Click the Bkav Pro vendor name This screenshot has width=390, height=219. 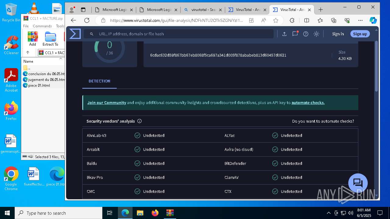pyautogui.click(x=95, y=177)
